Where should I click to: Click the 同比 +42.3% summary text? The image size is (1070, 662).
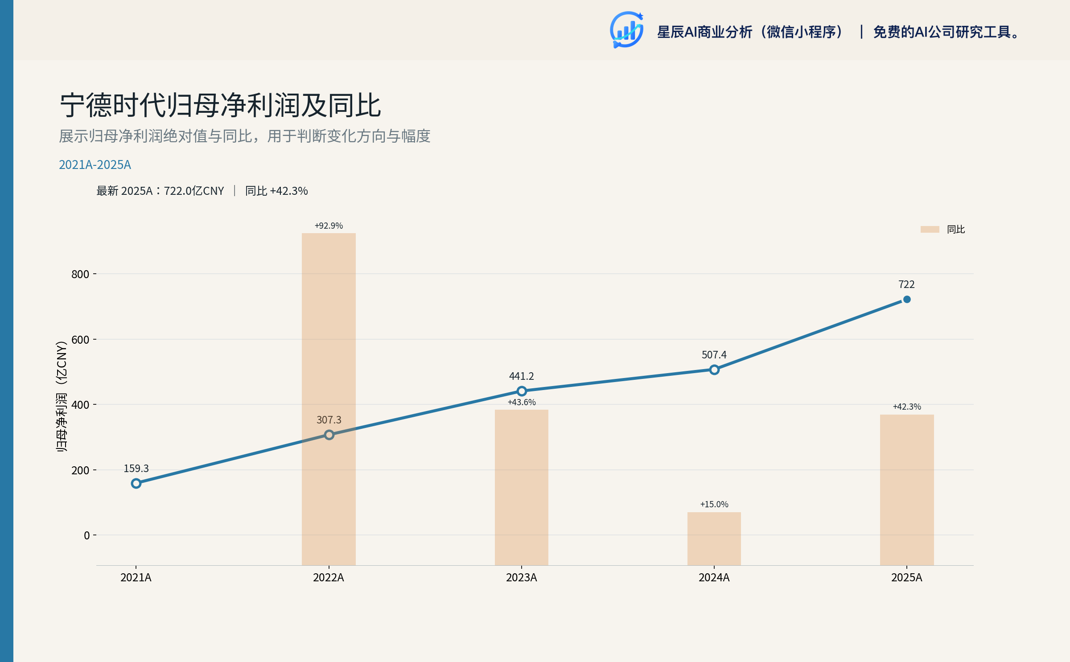(276, 191)
